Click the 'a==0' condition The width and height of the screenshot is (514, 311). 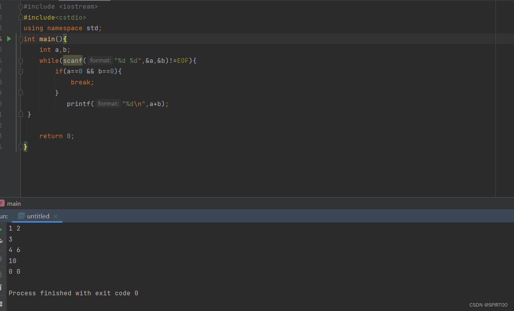click(x=75, y=71)
